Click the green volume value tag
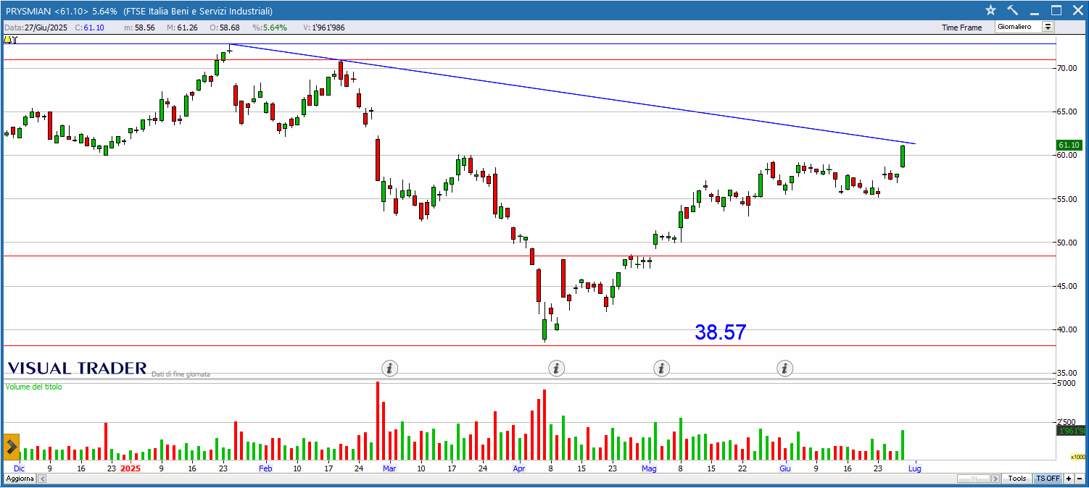This screenshot has width=1089, height=488. 1072,431
